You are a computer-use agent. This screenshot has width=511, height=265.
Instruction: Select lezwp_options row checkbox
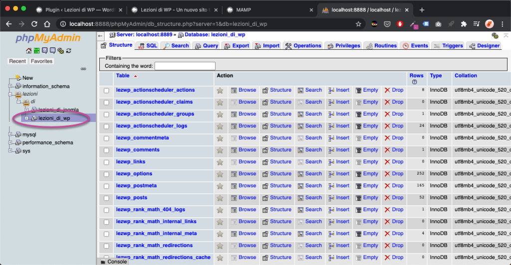coord(107,174)
